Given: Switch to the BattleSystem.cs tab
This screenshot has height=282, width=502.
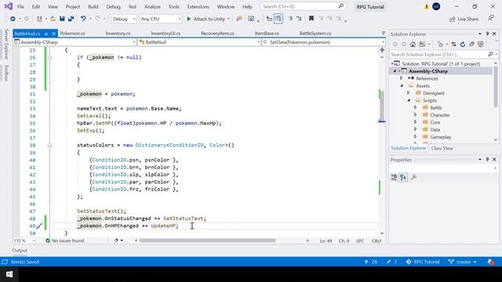Looking at the screenshot, I should point(315,33).
